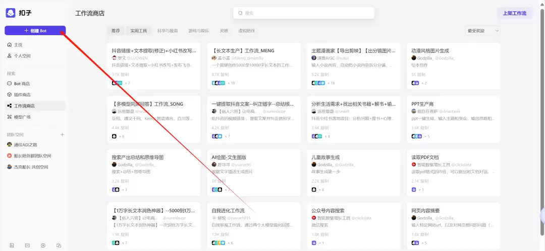Image resolution: width=545 pixels, height=251 pixels.
Task: Open the 【多模型同屏回答】工作流_SONG card
Action: click(x=154, y=120)
